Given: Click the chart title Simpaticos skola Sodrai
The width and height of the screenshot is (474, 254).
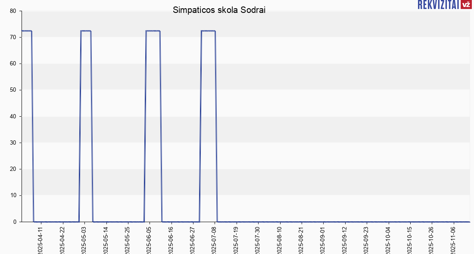Looking at the screenshot, I should pyautogui.click(x=219, y=10).
